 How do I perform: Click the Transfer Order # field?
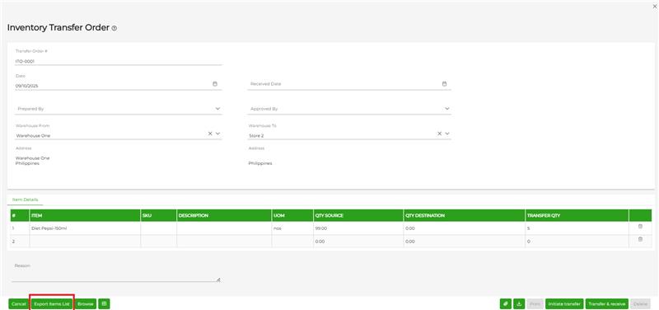pyautogui.click(x=119, y=61)
